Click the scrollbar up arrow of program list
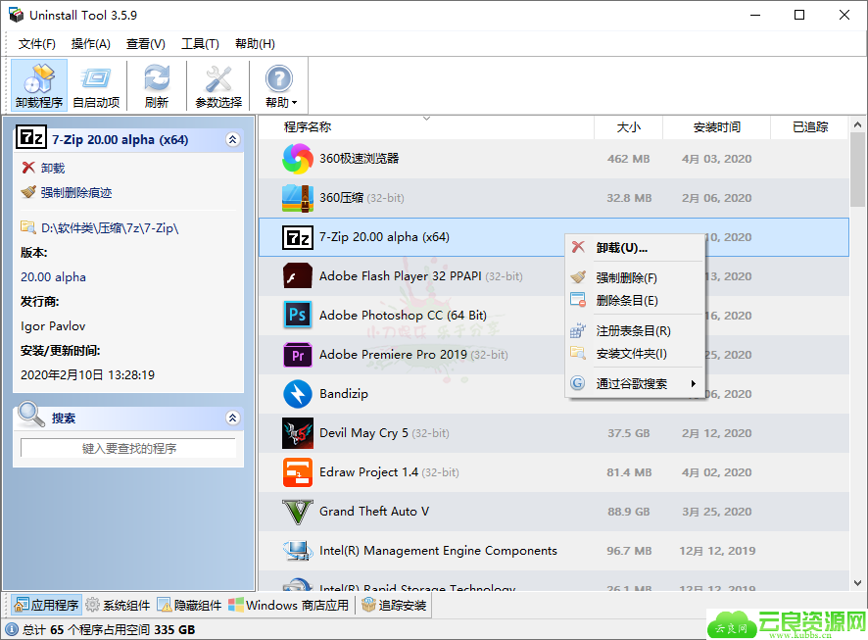The width and height of the screenshot is (868, 640). pos(857,124)
